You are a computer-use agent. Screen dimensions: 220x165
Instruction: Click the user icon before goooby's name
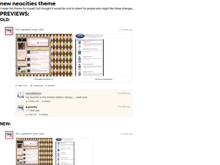pyautogui.click(x=26, y=107)
